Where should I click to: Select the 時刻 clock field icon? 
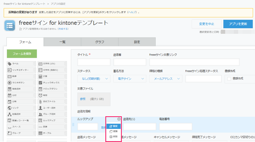[x=40, y=95]
